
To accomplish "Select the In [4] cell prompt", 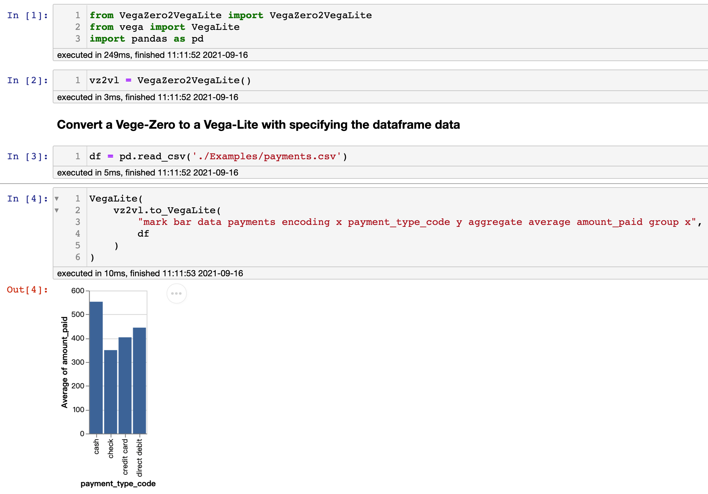I will point(27,199).
